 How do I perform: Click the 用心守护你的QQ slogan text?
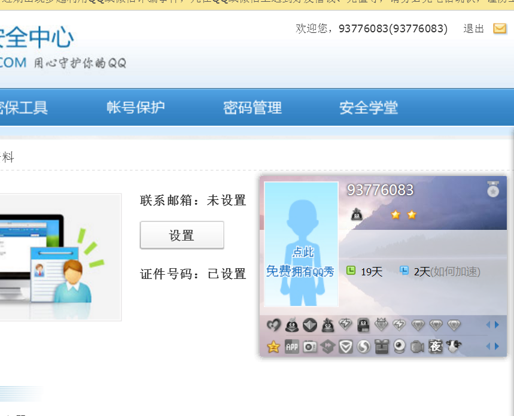pos(80,63)
